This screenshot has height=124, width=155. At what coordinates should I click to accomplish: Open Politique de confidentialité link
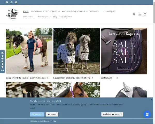pyautogui.click(x=41, y=121)
